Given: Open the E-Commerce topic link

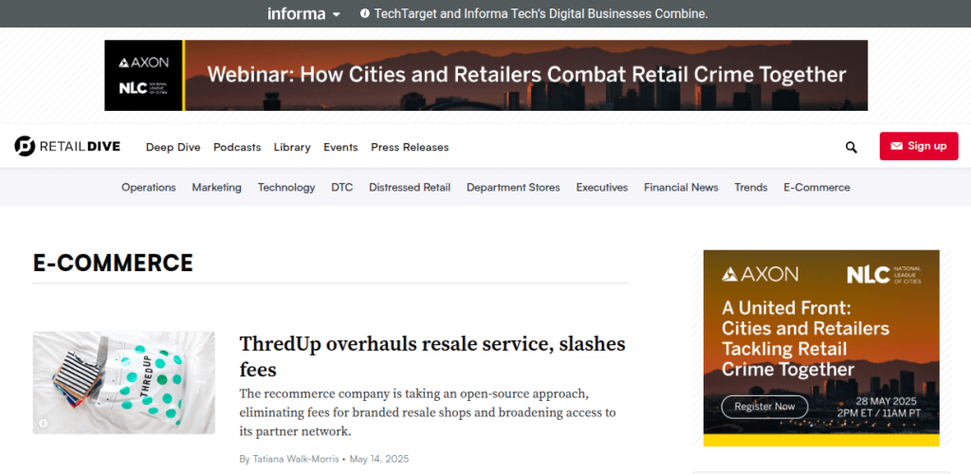Looking at the screenshot, I should click(816, 187).
